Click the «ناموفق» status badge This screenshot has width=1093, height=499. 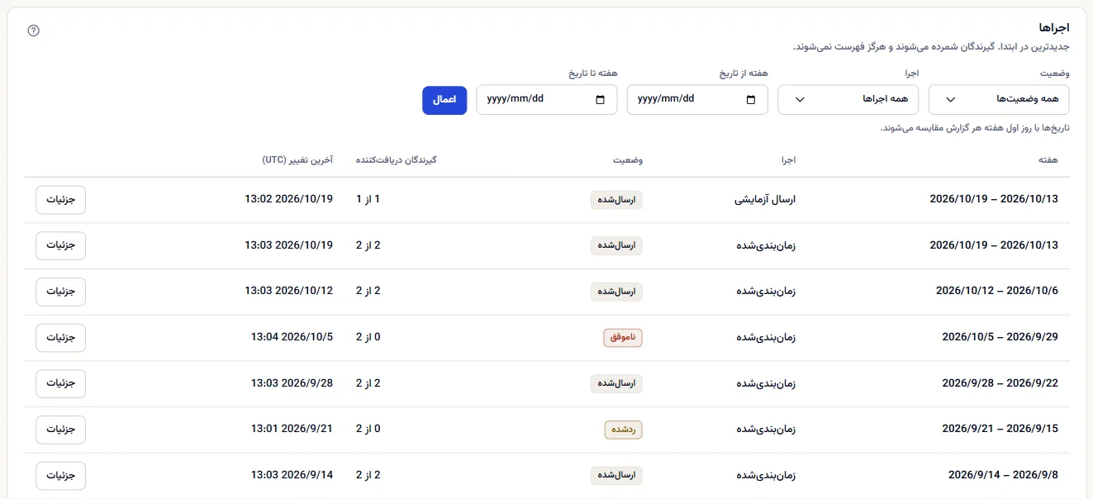[x=623, y=337]
